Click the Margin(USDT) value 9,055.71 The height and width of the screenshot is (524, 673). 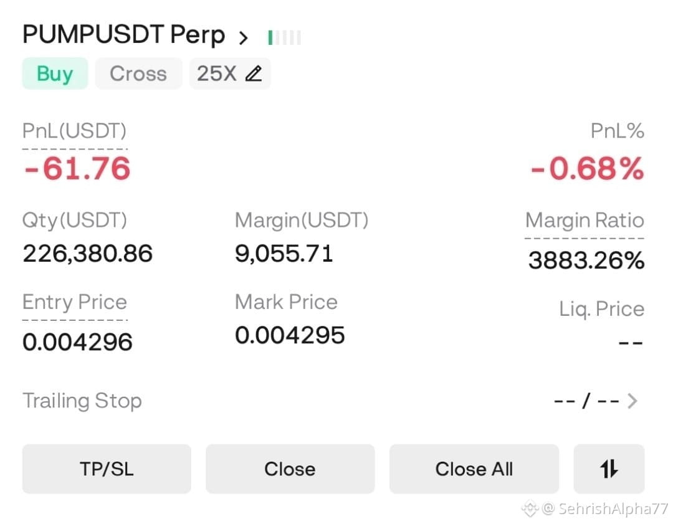(x=284, y=253)
